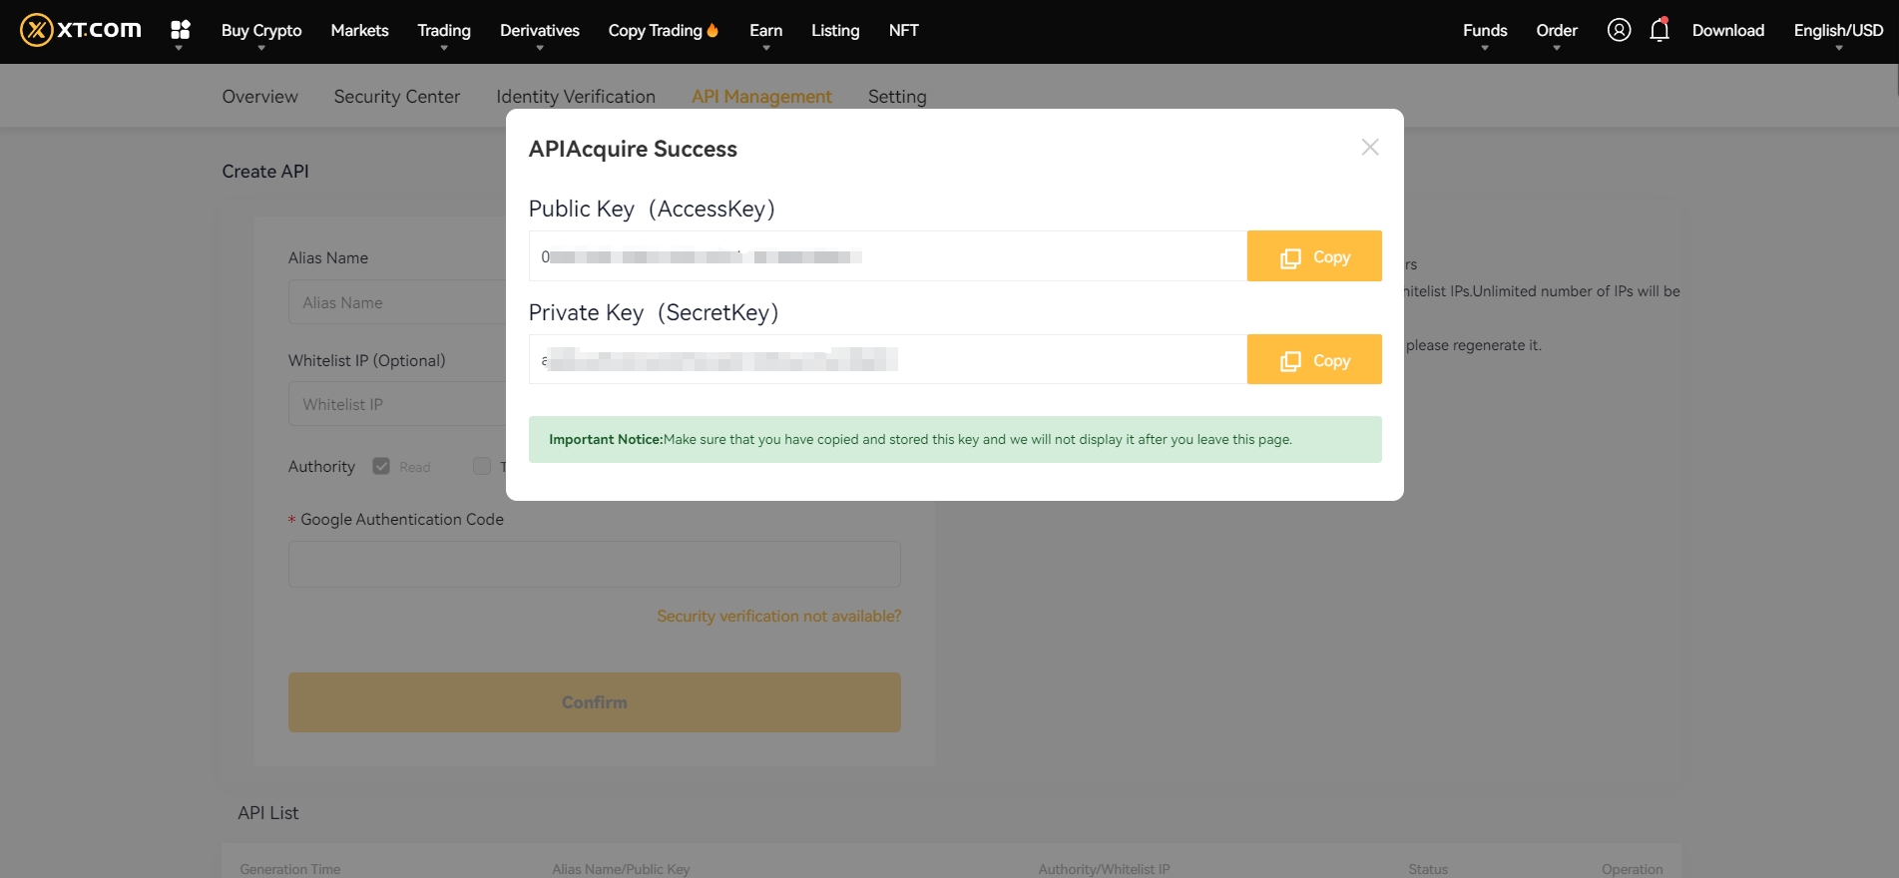Click the Copy Trading flame icon
1899x878 pixels.
(x=712, y=31)
